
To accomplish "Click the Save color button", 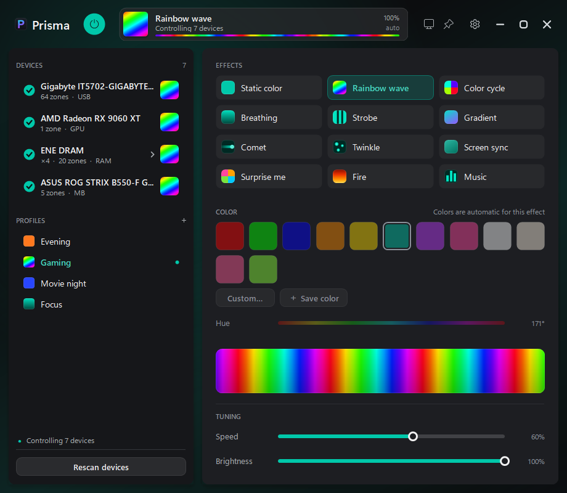I will [314, 298].
